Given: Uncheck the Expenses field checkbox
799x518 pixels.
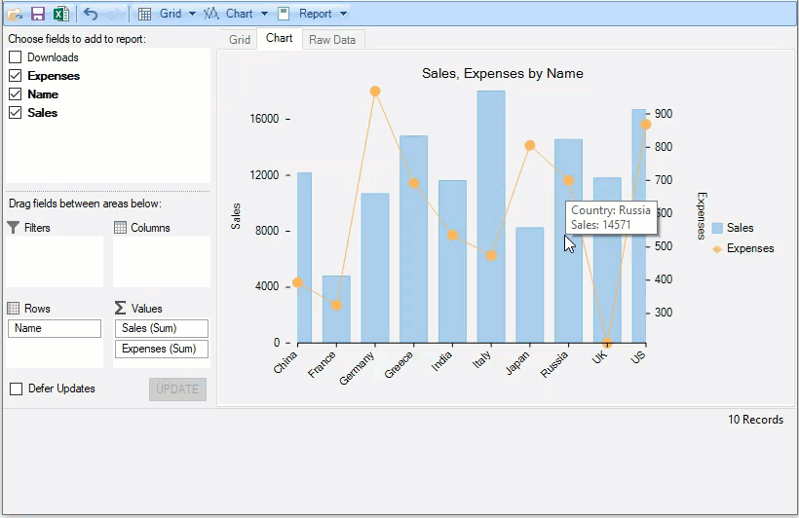Looking at the screenshot, I should [15, 76].
